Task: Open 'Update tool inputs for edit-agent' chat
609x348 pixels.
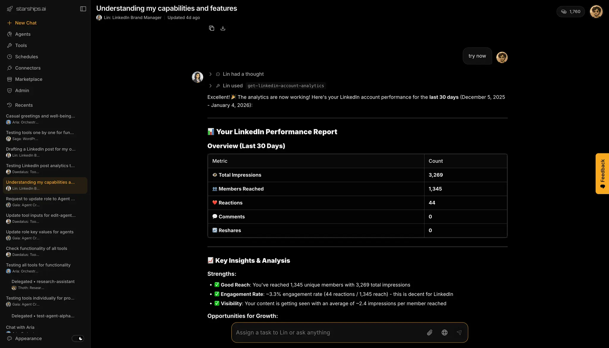Action: coord(45,218)
